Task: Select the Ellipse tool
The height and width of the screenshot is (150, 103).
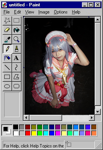Action: click(7, 86)
